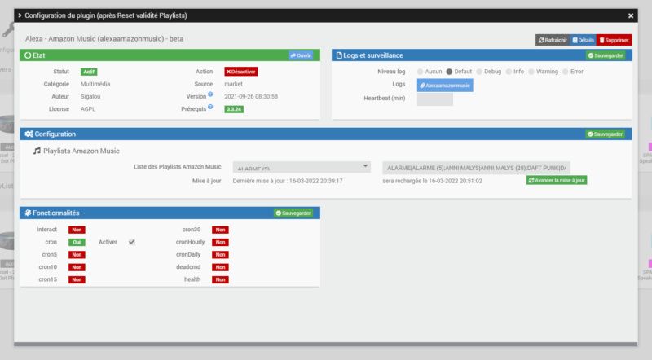Screen dimensions: 652x360
Task: Click the Ouvrir button in Etat panel
Action: (x=301, y=55)
